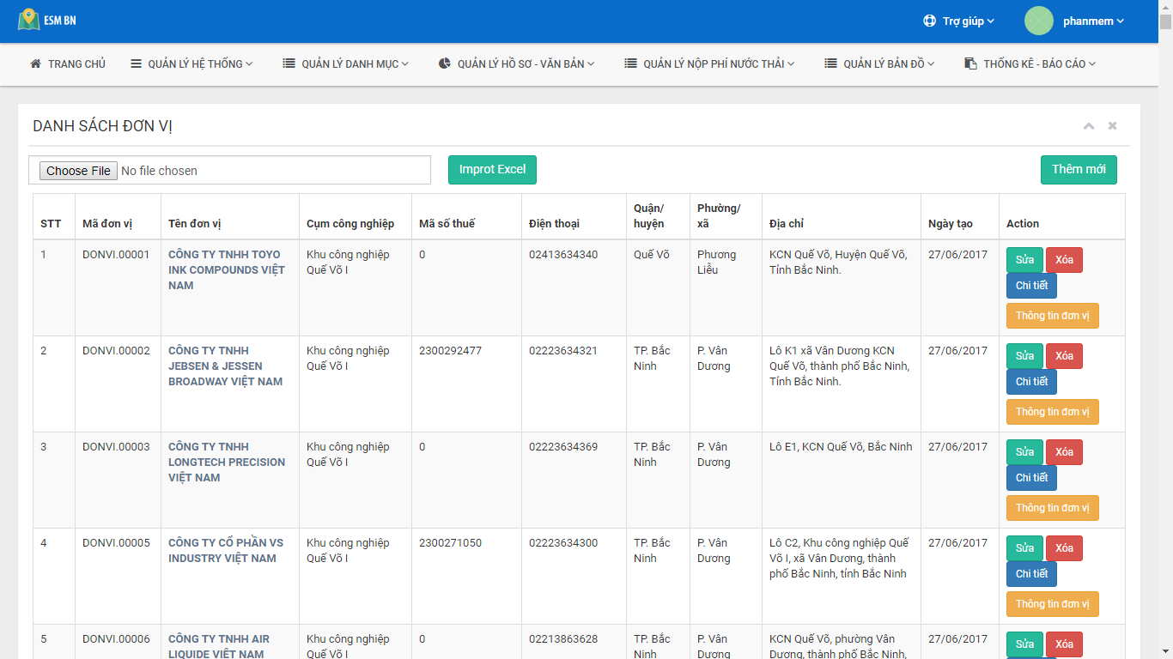Open Chi tiết for DONVI.00005
Viewport: 1173px width, 659px height.
coord(1031,574)
